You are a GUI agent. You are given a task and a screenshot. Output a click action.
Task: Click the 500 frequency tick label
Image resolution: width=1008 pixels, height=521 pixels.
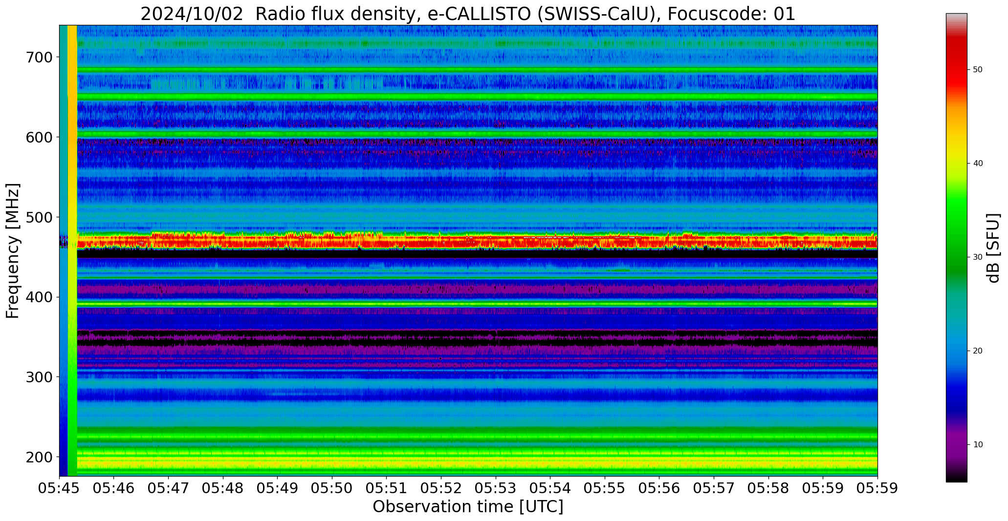[39, 217]
